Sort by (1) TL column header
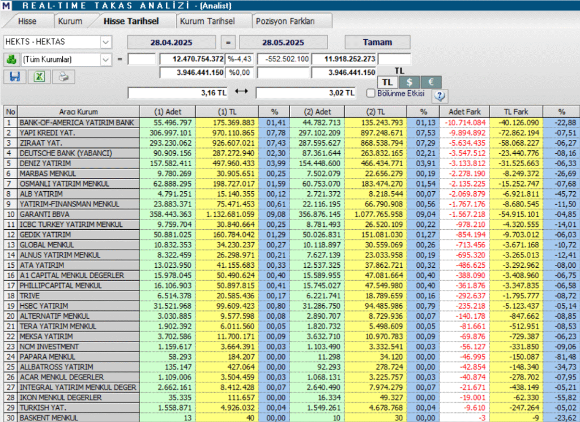Screen dimensions: 580x422 pos(227,112)
